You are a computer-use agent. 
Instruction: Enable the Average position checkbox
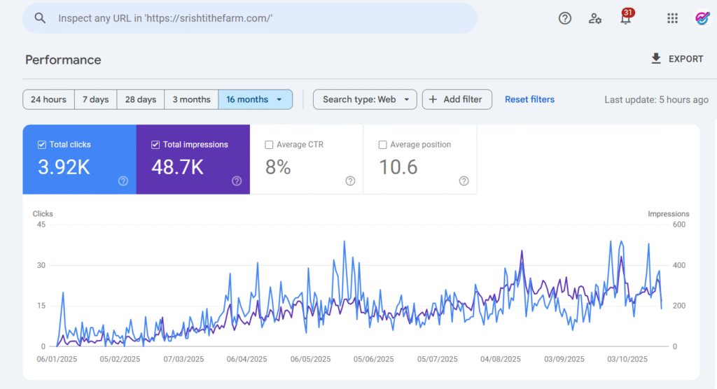pos(382,145)
